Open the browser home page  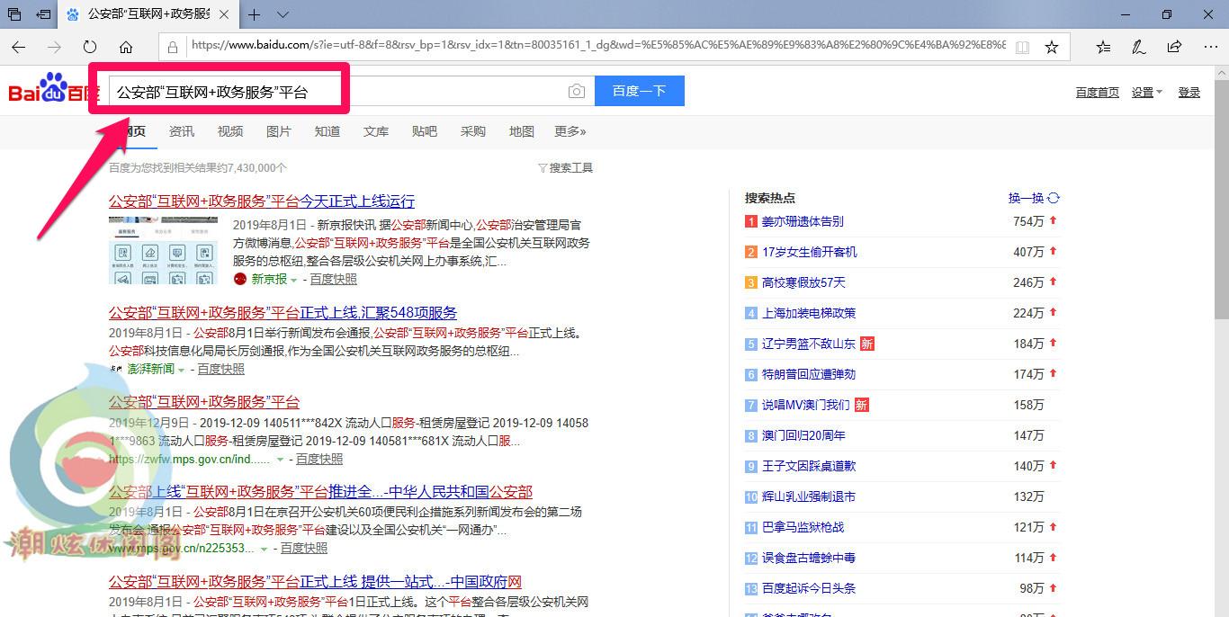(126, 47)
